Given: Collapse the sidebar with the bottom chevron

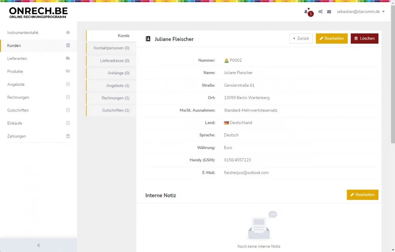Looking at the screenshot, I should coord(38,245).
